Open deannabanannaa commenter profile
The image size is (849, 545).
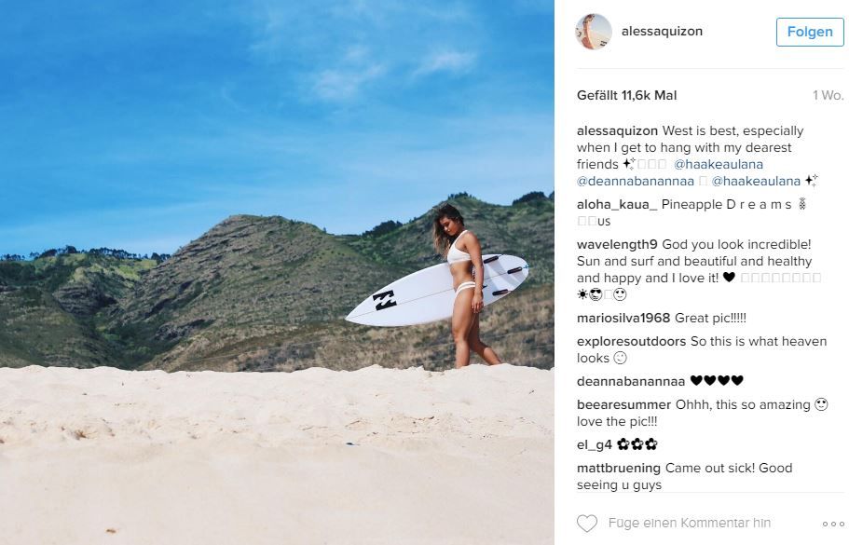[x=631, y=382]
